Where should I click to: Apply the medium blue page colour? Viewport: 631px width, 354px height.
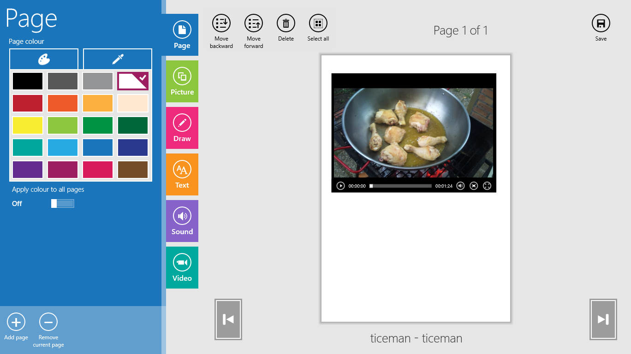(98, 147)
